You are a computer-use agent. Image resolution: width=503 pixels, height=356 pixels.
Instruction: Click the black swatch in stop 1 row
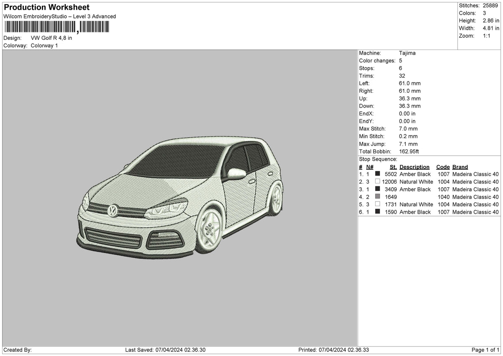click(378, 174)
